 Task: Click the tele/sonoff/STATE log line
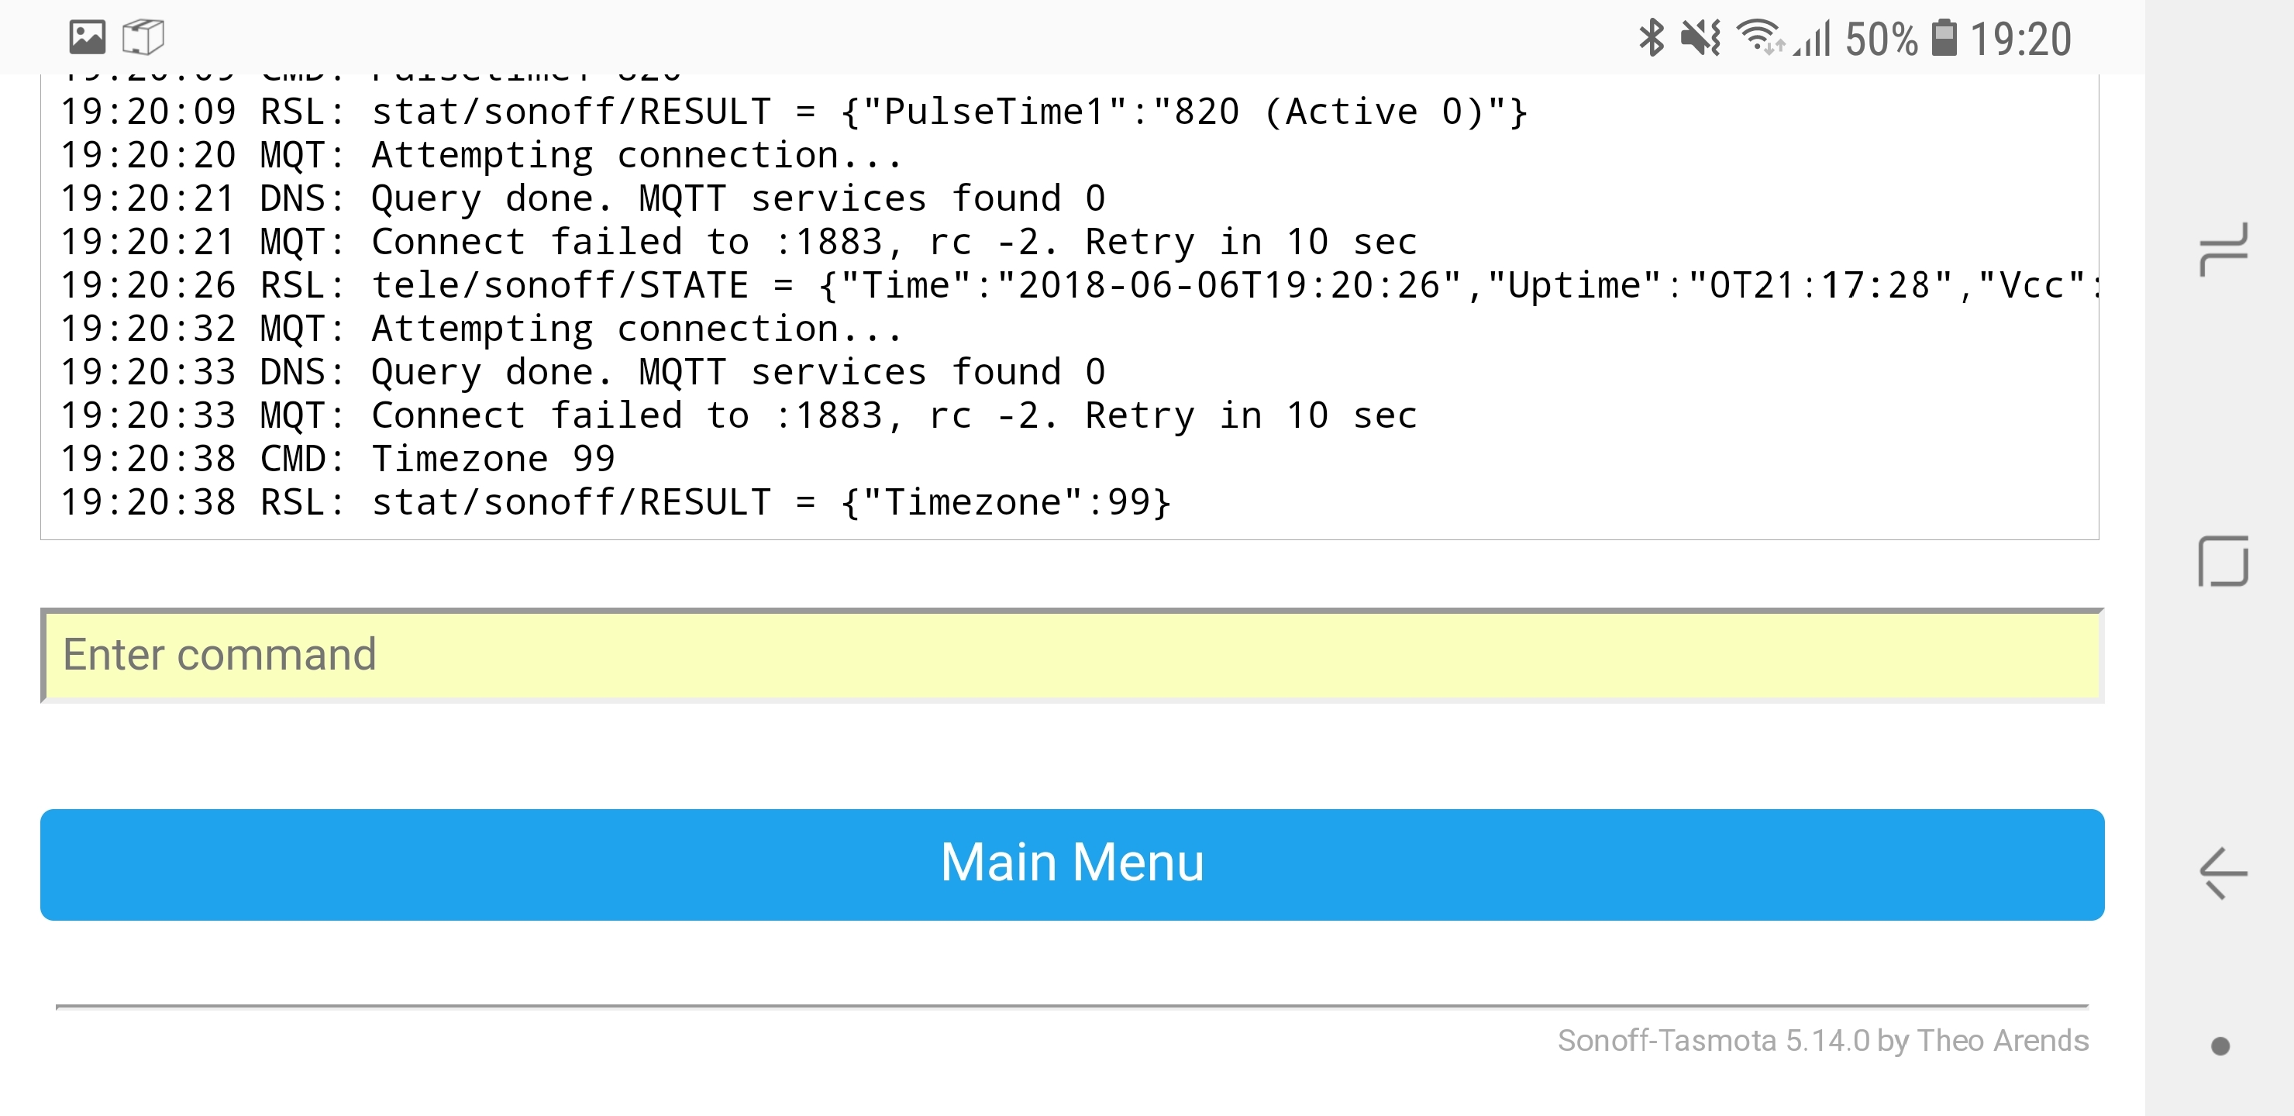(1079, 286)
